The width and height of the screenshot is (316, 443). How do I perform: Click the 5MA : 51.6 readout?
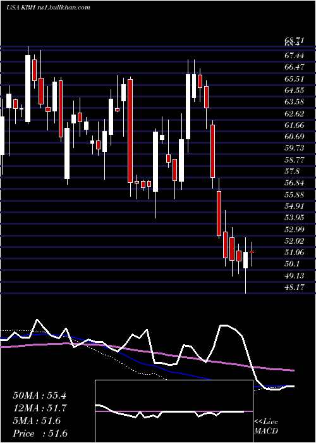coord(37,421)
